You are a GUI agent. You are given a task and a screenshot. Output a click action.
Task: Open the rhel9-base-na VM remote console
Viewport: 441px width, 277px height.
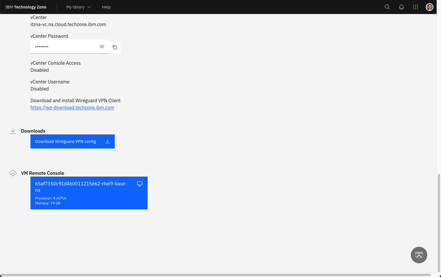89,193
